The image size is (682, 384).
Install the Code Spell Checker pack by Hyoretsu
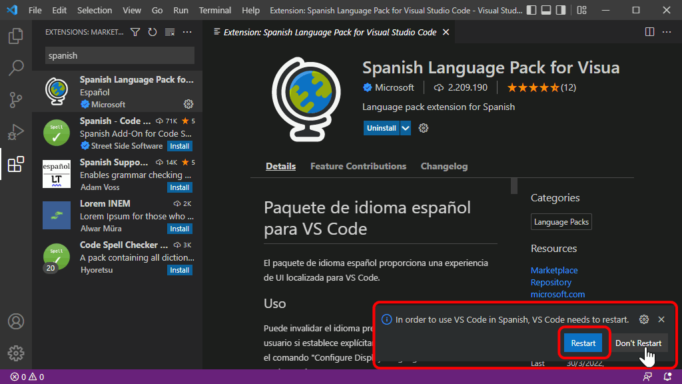point(180,270)
